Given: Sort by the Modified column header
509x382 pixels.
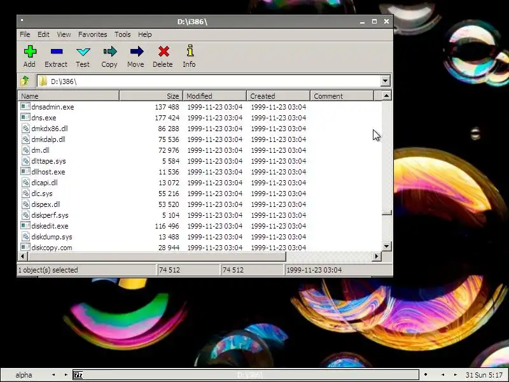Looking at the screenshot, I should [215, 96].
